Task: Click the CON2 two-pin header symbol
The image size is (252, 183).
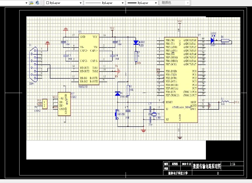Action: (45, 104)
